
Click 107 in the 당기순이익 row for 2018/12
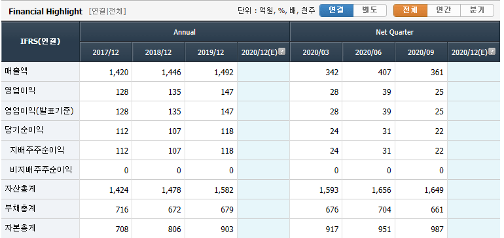tap(175, 131)
